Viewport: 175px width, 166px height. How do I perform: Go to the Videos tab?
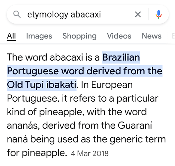tap(119, 36)
